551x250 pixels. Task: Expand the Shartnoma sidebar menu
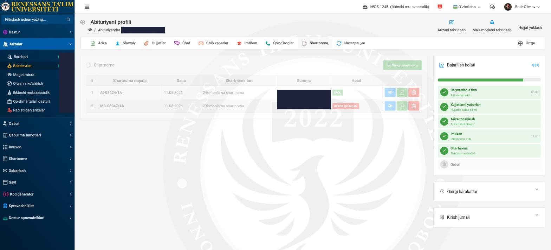(37, 159)
